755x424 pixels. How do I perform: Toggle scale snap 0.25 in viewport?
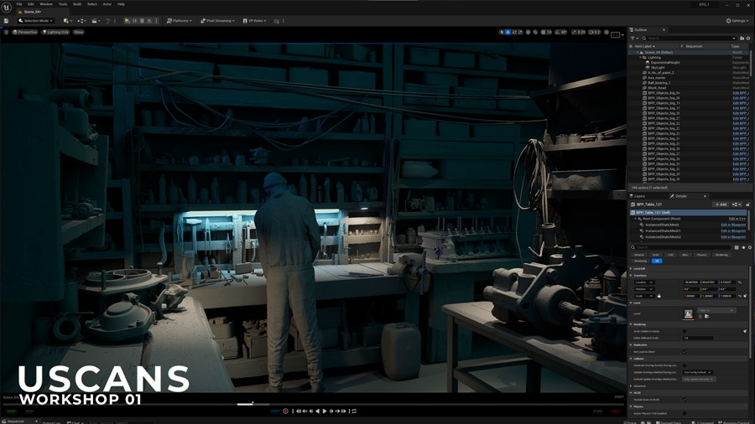(578, 32)
